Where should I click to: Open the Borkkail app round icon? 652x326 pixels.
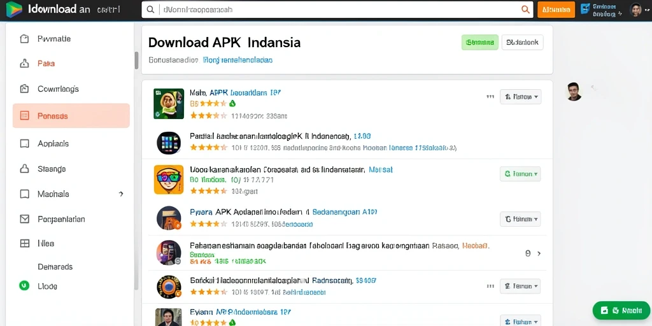click(x=168, y=286)
